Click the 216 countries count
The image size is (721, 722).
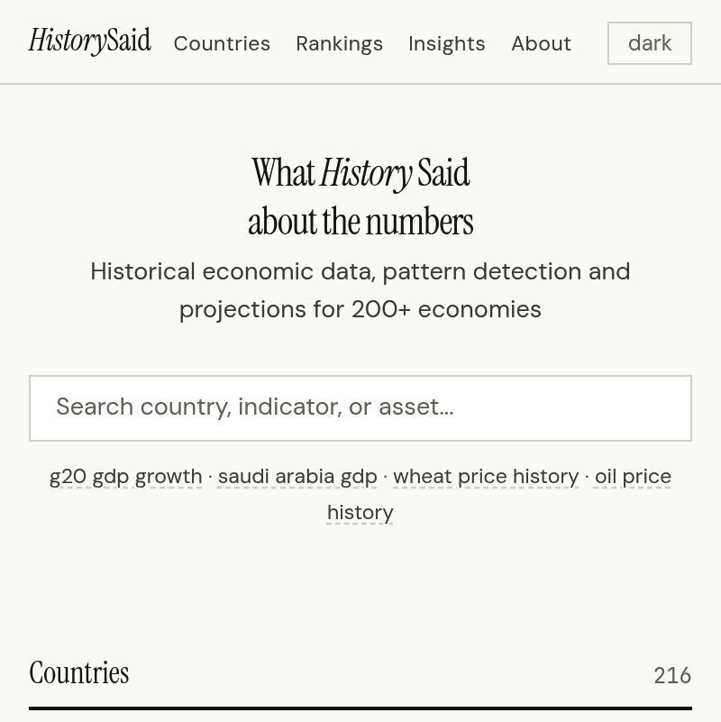point(673,675)
